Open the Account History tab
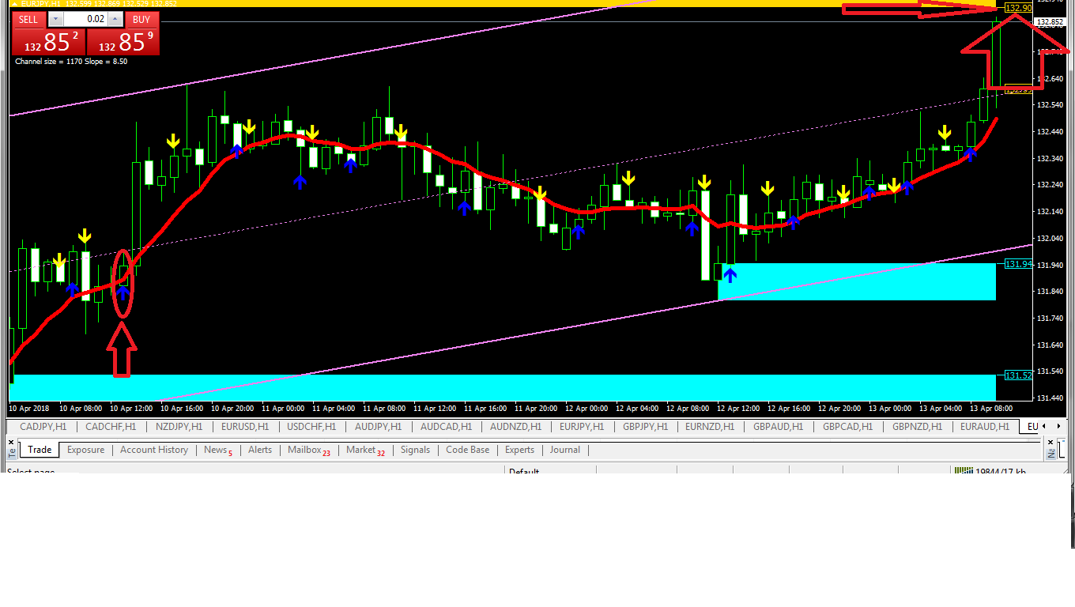Image resolution: width=1075 pixels, height=607 pixels. tap(153, 450)
